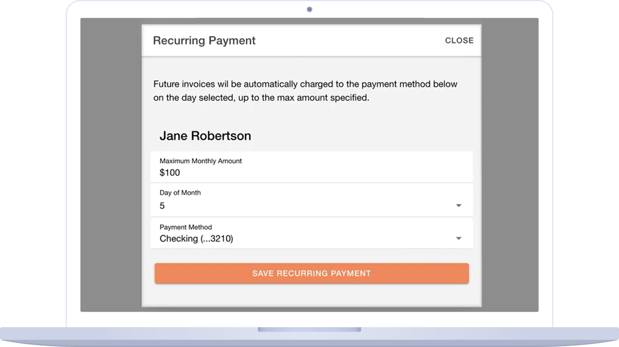Click the laptop webcam dot
Image resolution: width=619 pixels, height=347 pixels.
tap(309, 9)
